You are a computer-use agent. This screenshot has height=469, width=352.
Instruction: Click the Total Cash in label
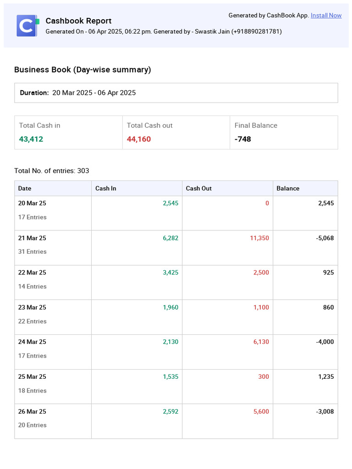pos(39,125)
